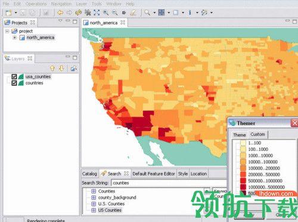Image resolution: width=298 pixels, height=222 pixels.
Task: Switch to the Default Feature Editor tab
Action: [154, 174]
